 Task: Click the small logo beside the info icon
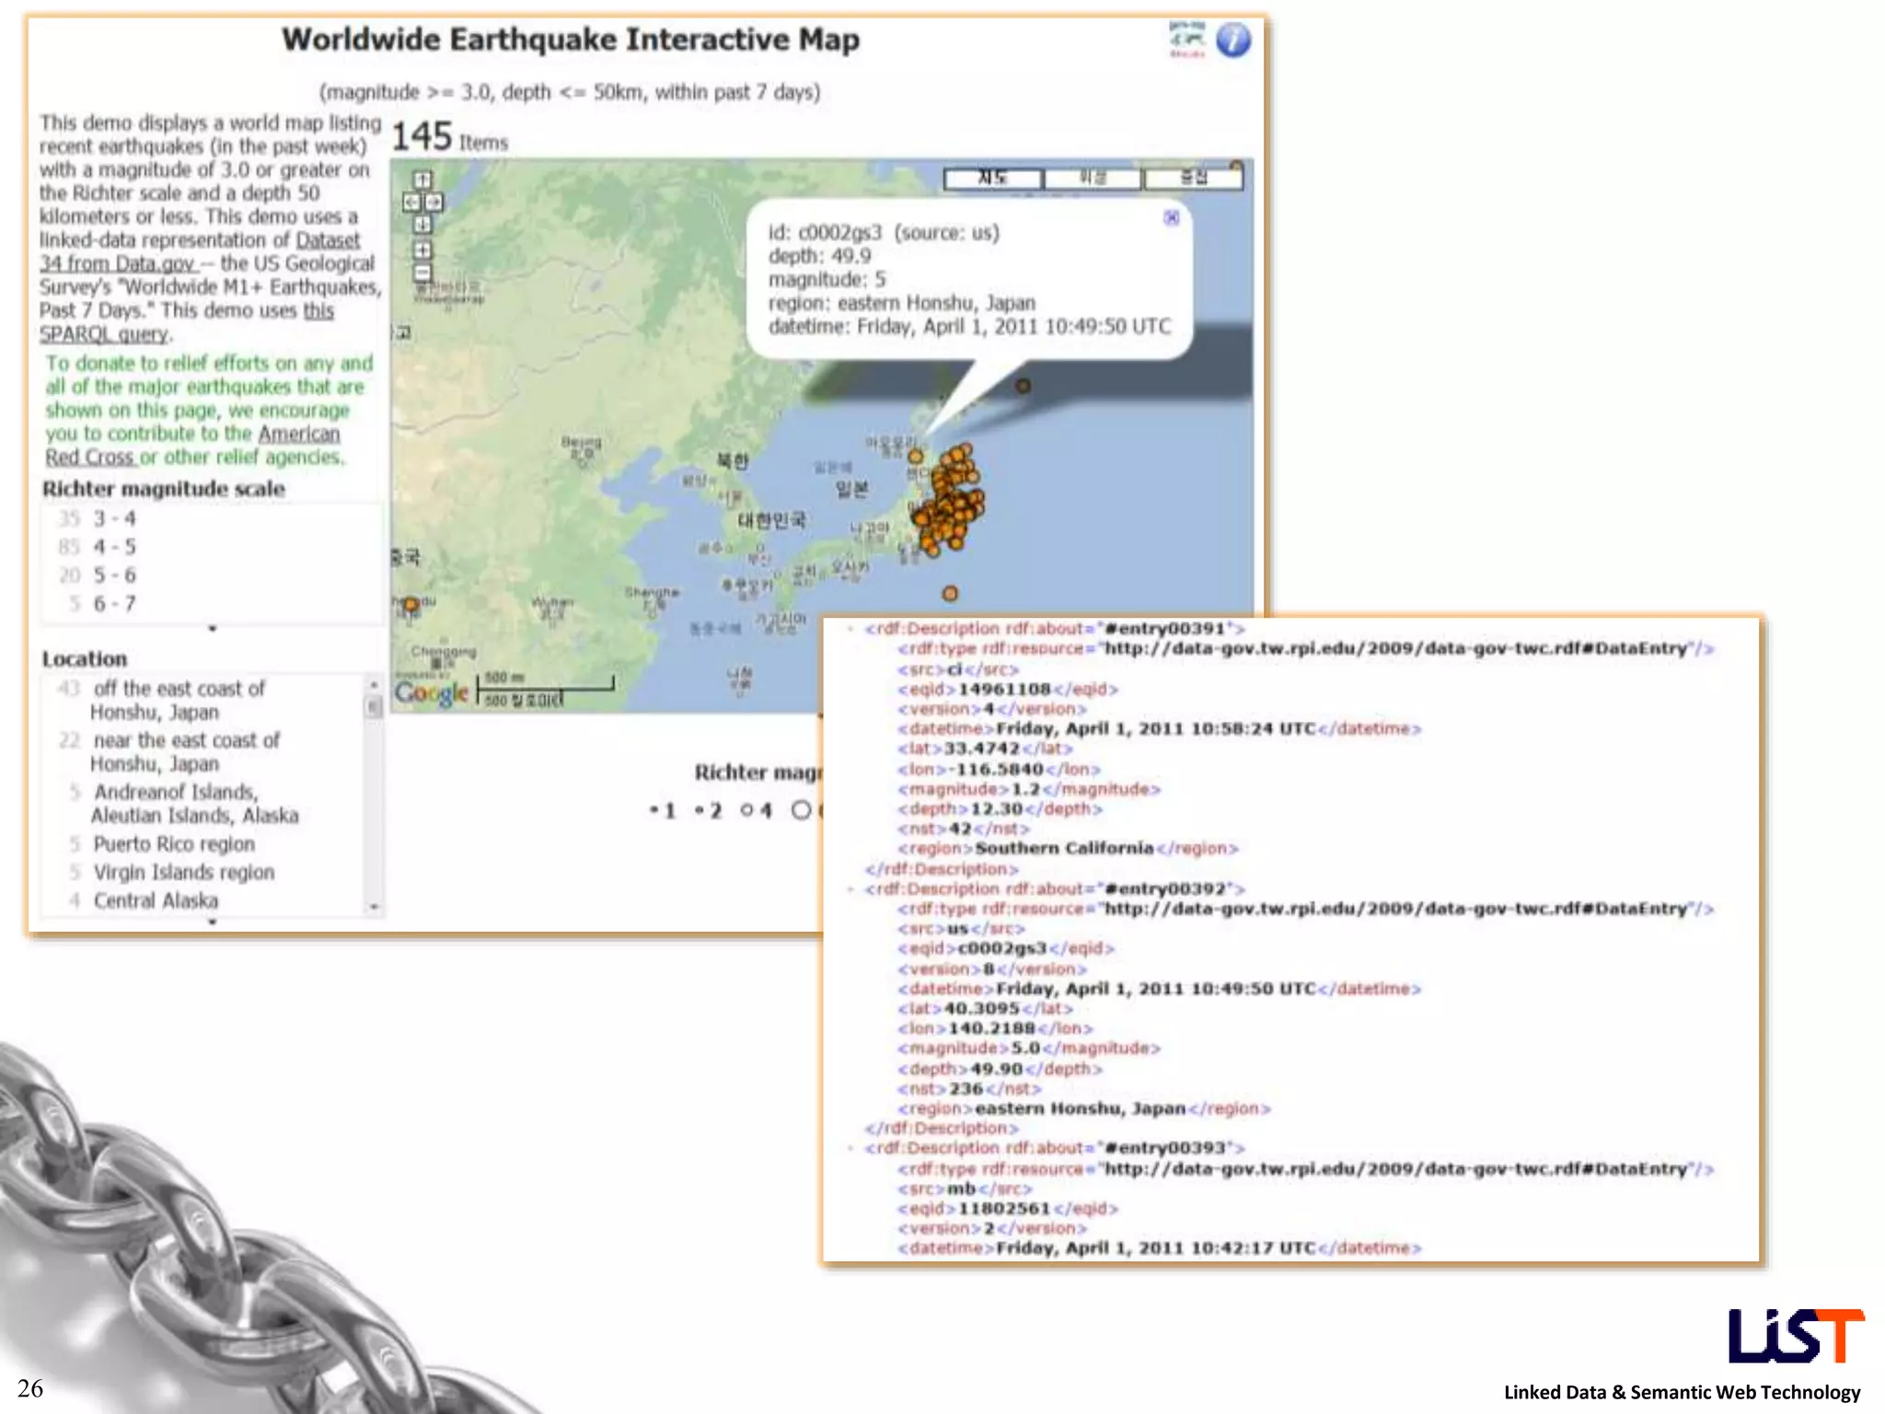[x=1186, y=40]
